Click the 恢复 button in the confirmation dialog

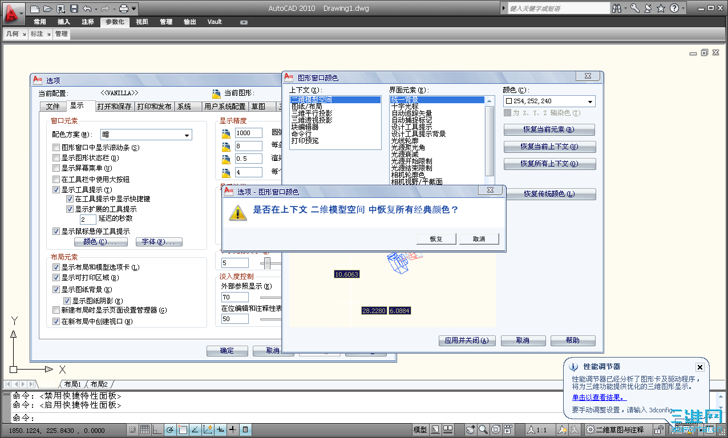click(x=436, y=238)
